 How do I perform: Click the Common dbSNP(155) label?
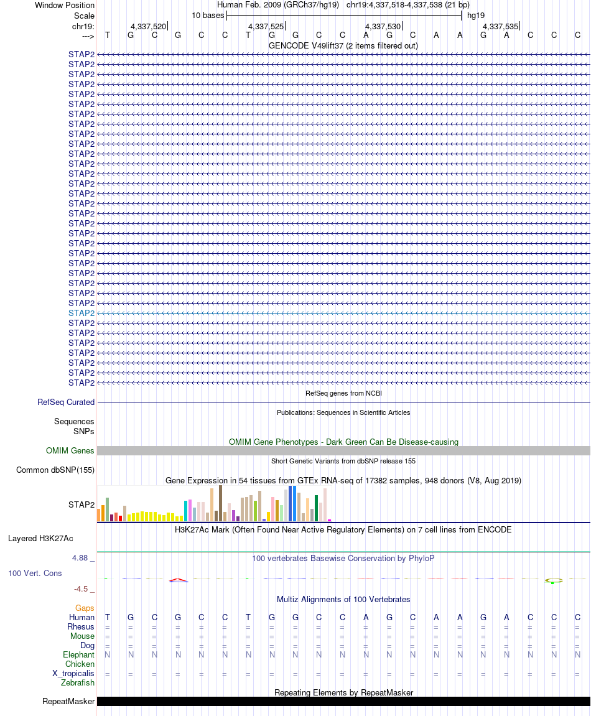coord(55,470)
